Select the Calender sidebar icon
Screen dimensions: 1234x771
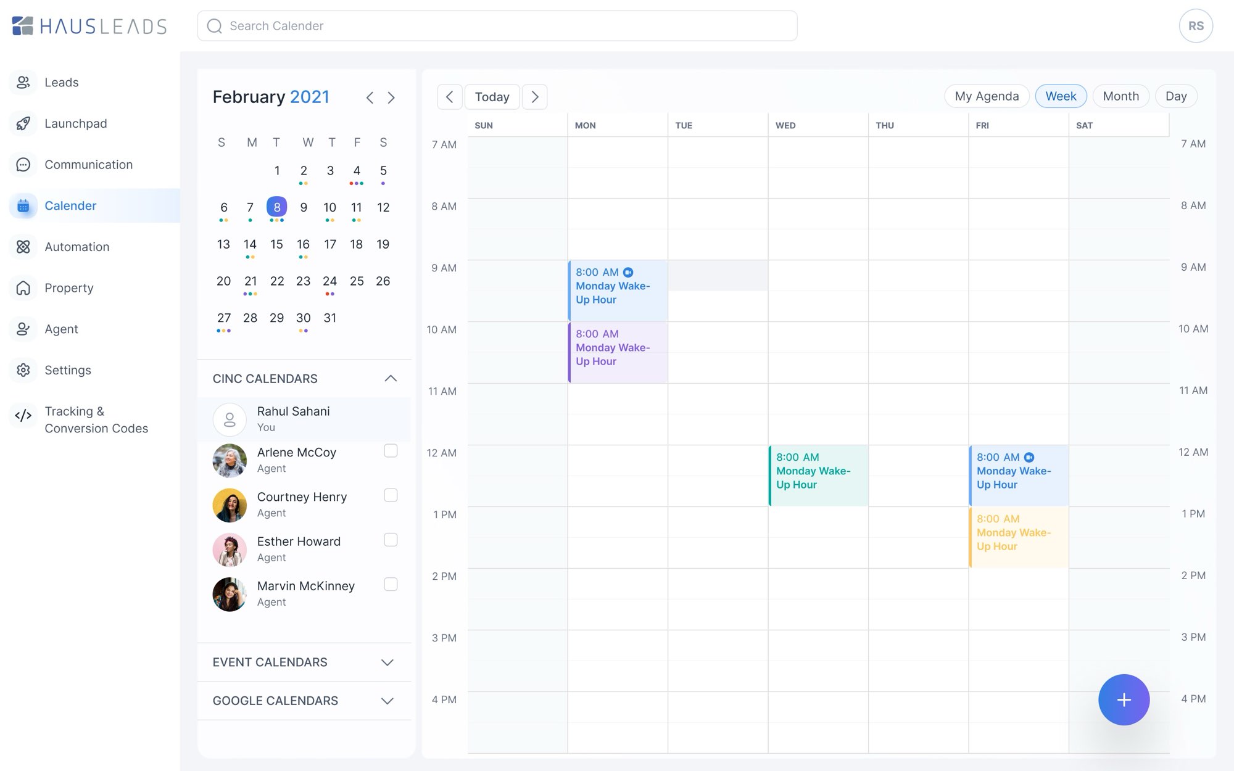pos(23,206)
